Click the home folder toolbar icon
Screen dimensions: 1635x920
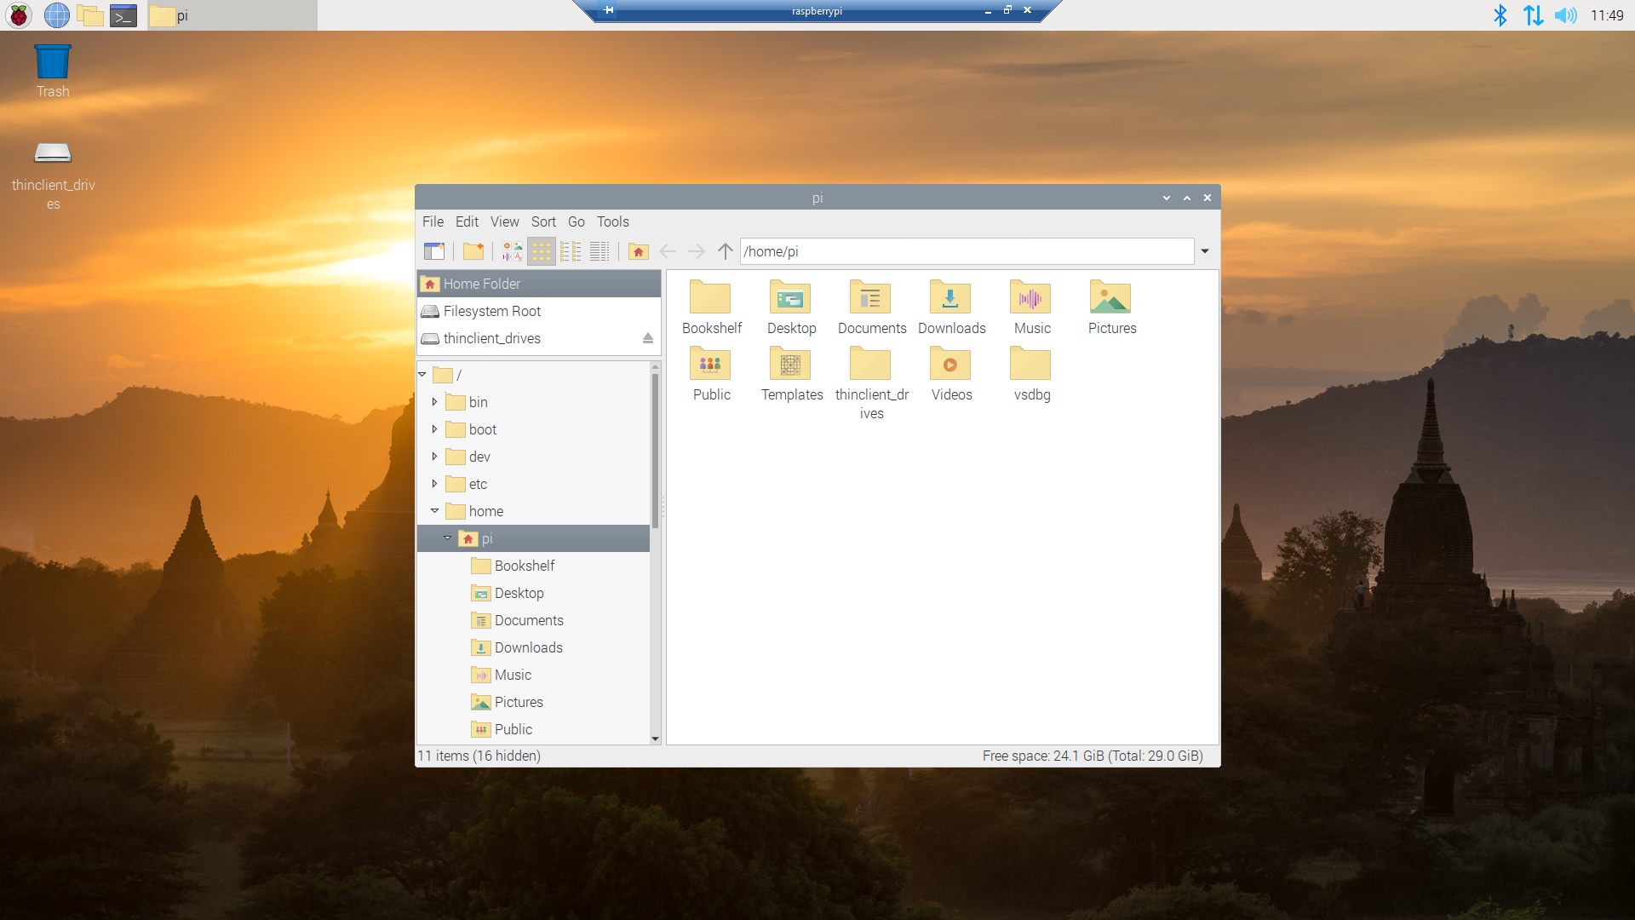point(638,251)
